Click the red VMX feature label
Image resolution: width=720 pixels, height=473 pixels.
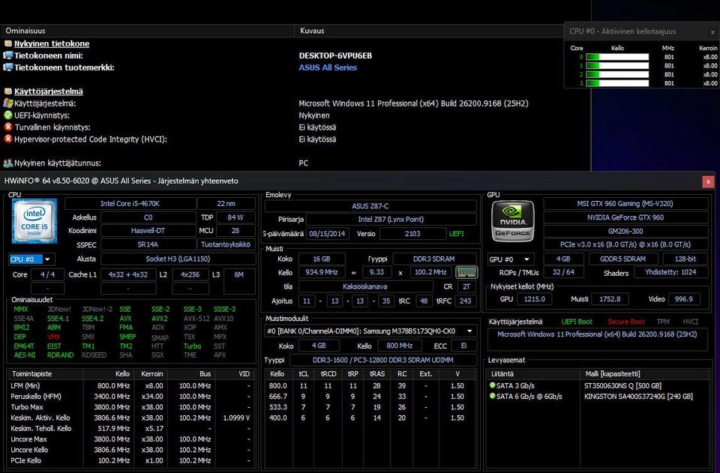pos(54,337)
